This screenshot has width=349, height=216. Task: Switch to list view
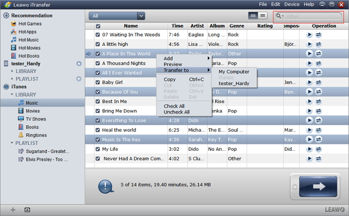click(253, 16)
